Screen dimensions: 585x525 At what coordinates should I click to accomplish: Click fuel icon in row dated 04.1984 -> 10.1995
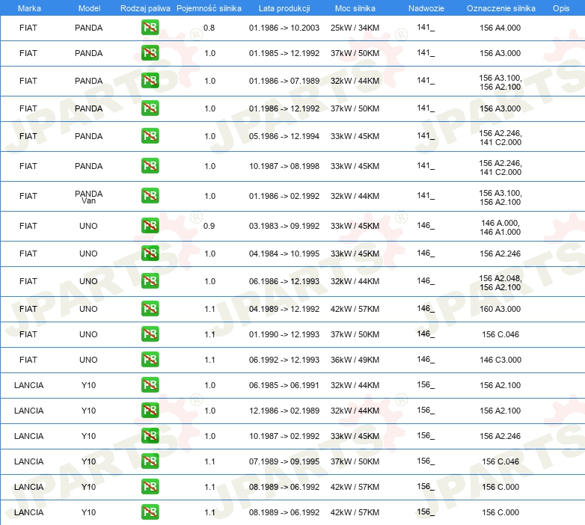pos(150,254)
